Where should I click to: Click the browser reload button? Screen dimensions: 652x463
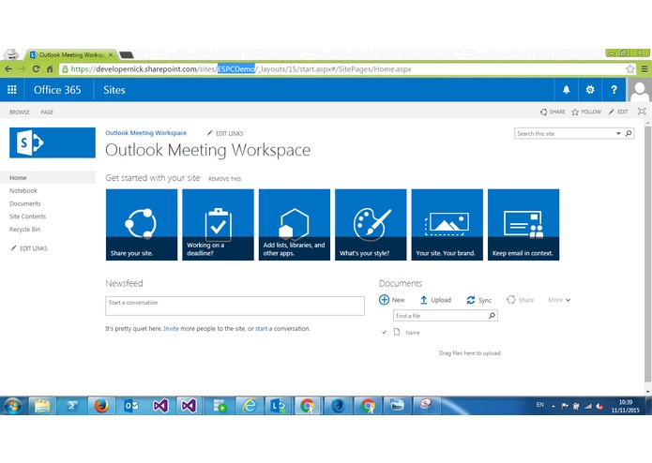click(x=36, y=69)
